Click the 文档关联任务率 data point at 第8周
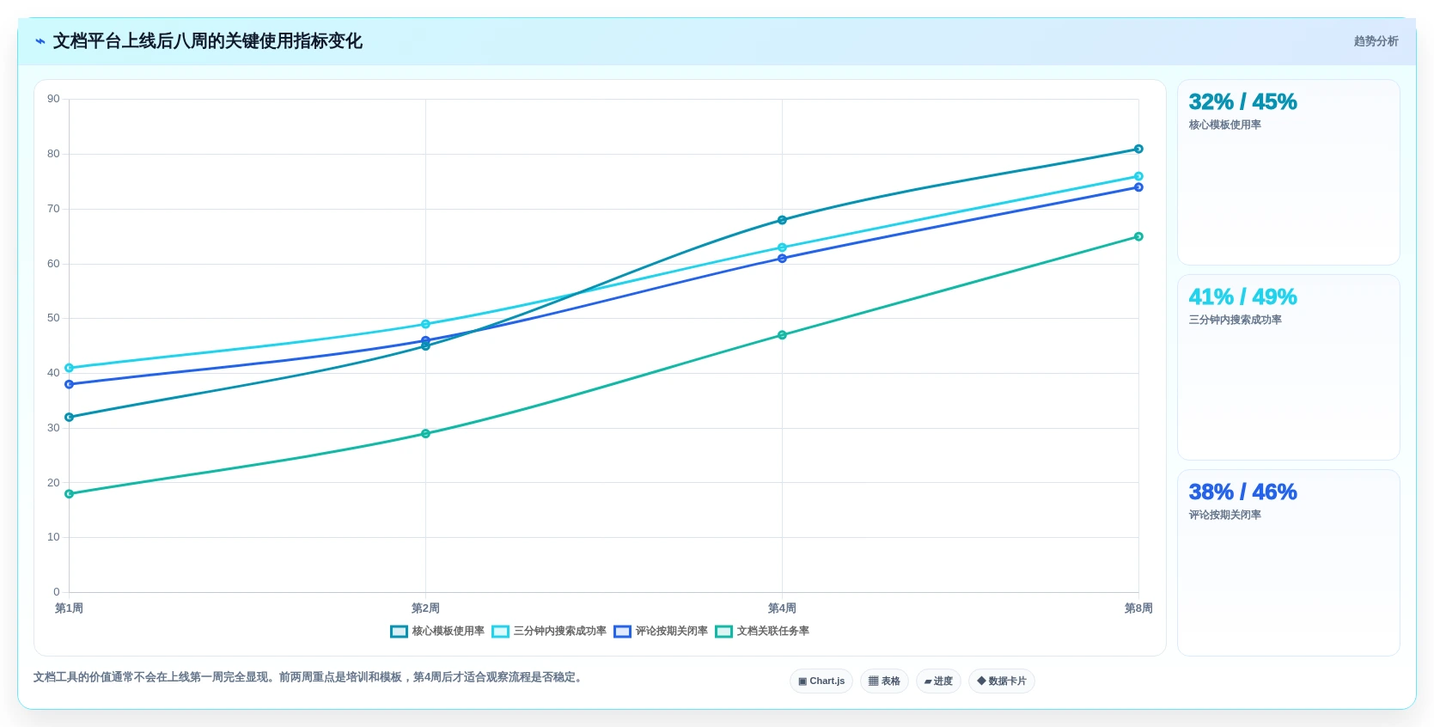The height and width of the screenshot is (727, 1434). 1138,236
